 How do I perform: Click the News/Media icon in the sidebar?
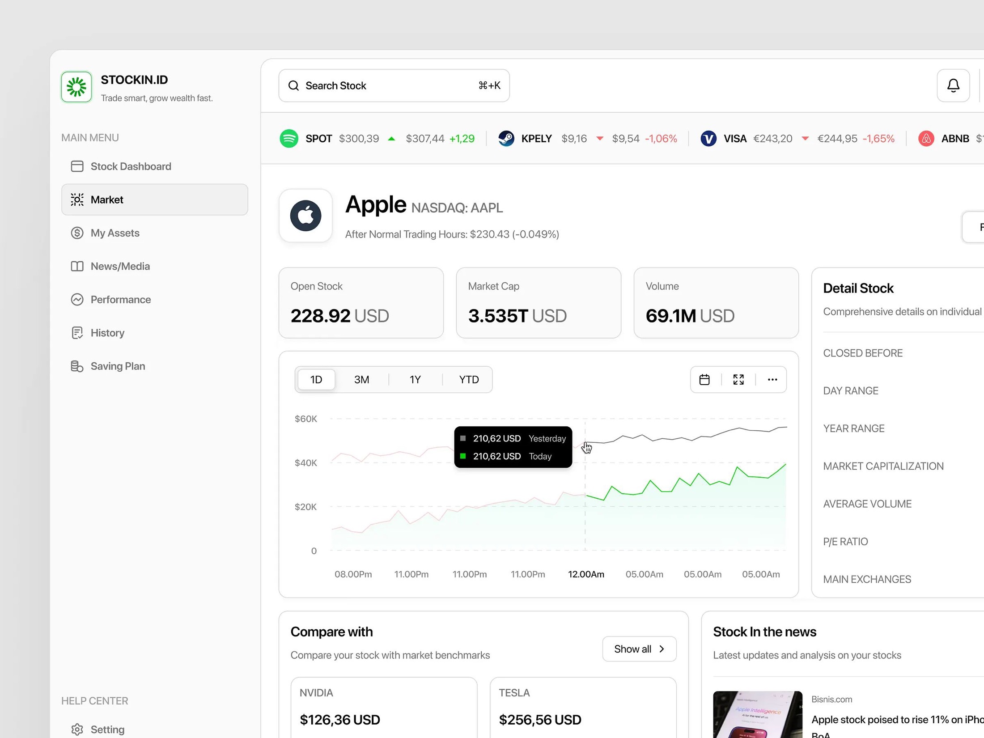pos(77,266)
